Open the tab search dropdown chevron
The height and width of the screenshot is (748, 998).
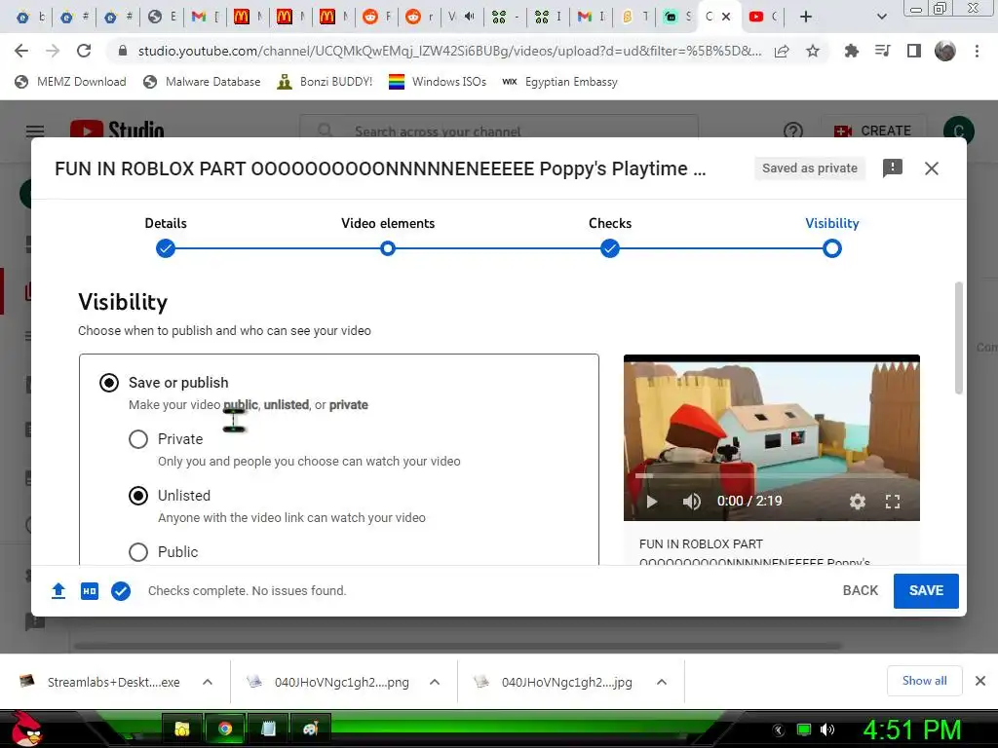(x=881, y=17)
